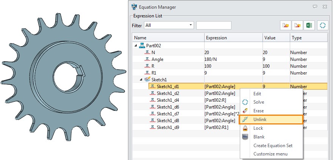Click the eraser icon next to Erase
Viewport: 333px width, 160px height.
[245, 111]
